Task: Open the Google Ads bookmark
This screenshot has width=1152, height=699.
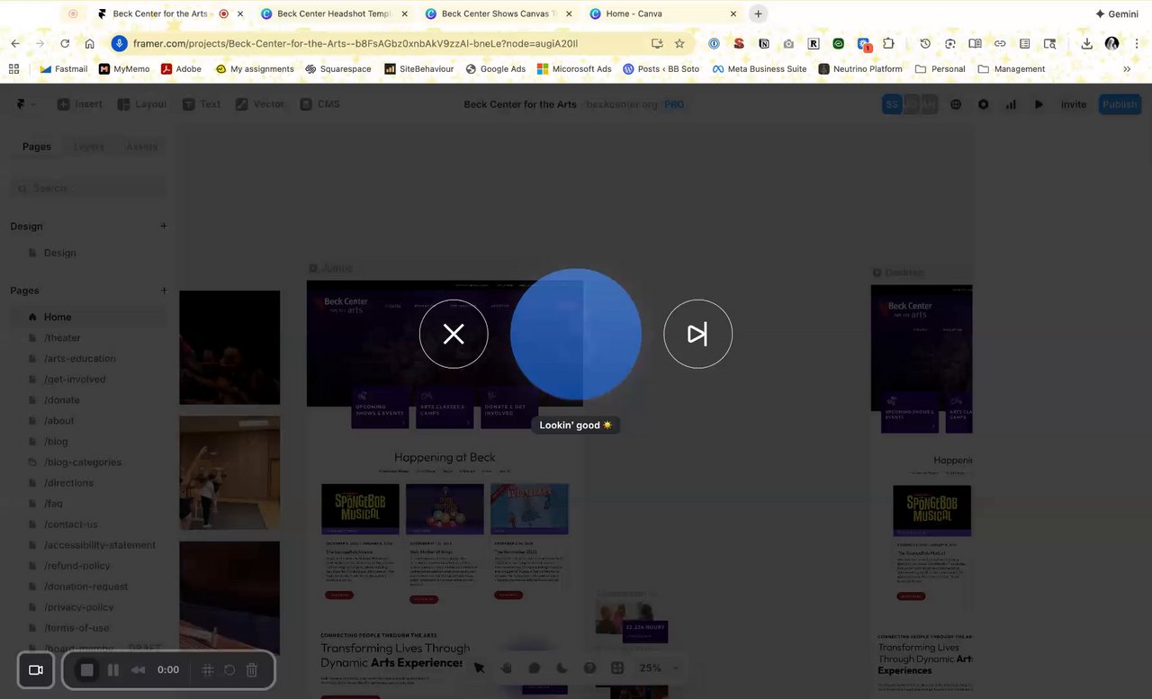Action: pos(496,68)
